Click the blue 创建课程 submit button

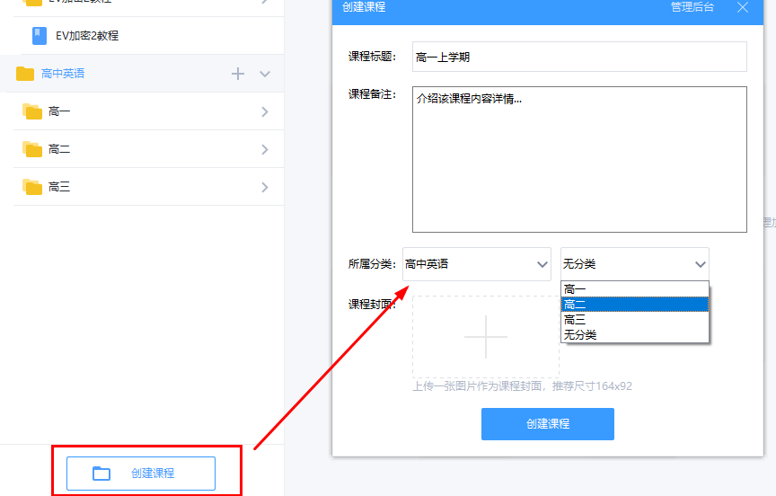[x=547, y=424]
